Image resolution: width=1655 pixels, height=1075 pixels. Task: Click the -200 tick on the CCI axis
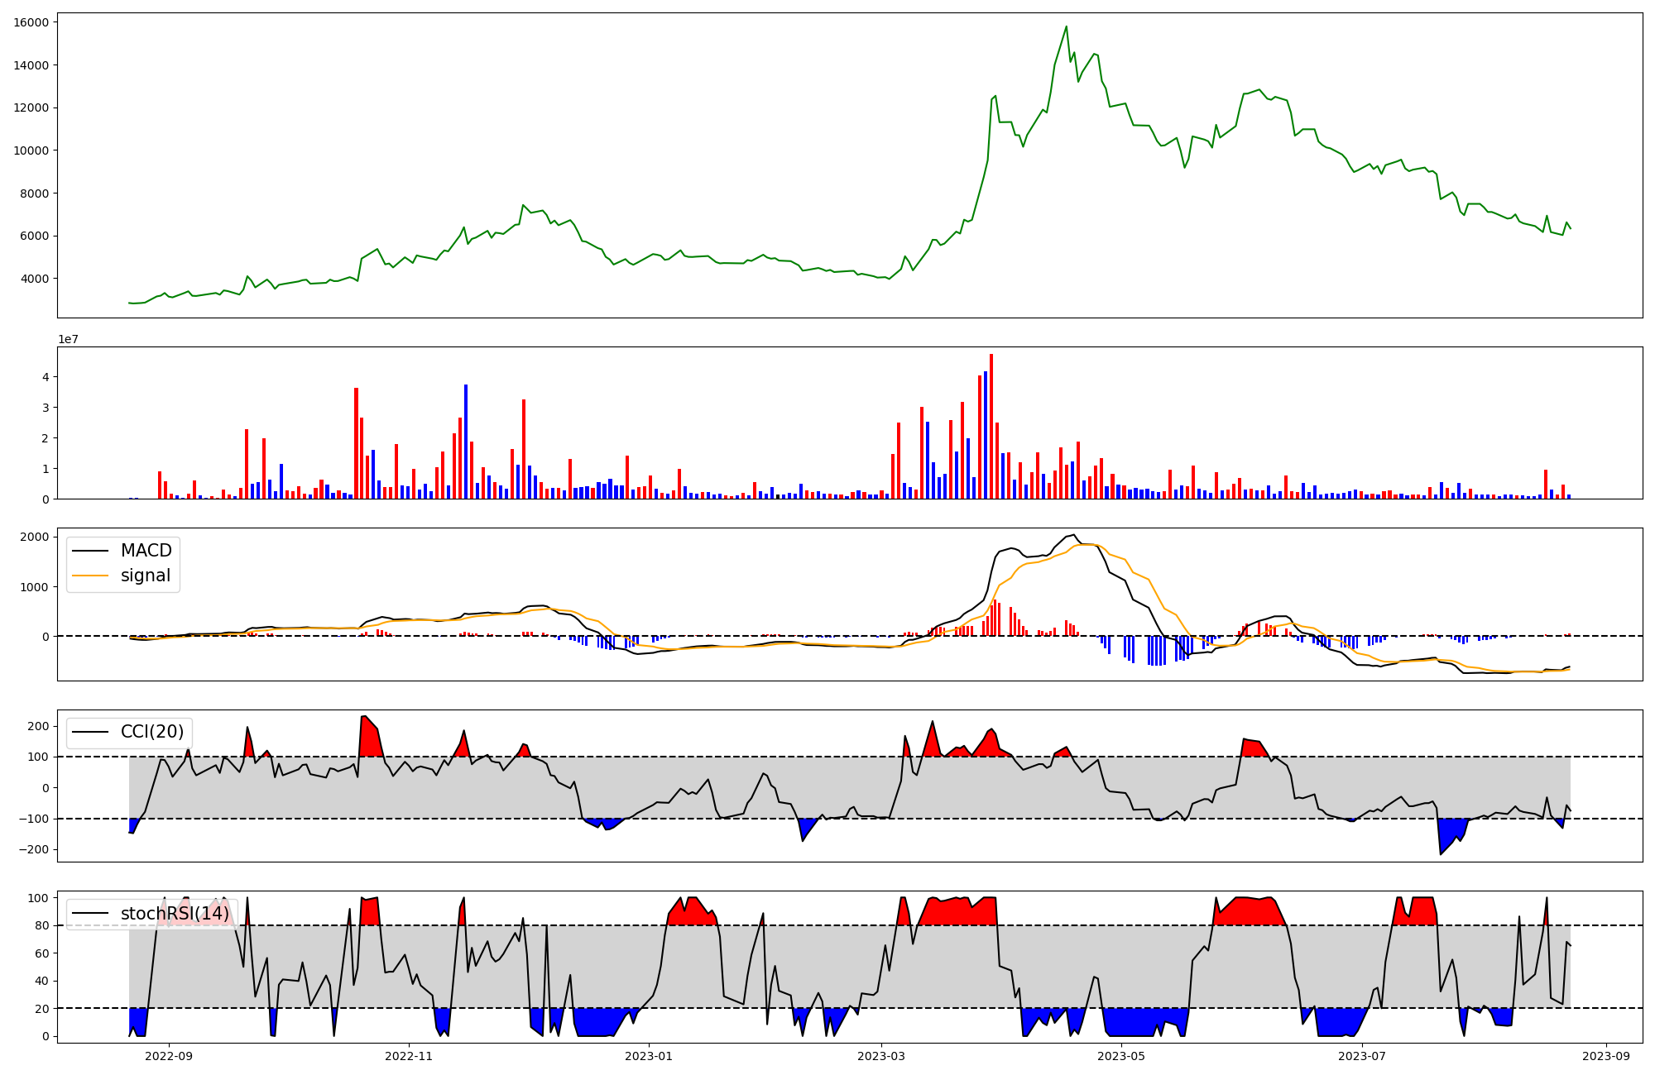[34, 850]
